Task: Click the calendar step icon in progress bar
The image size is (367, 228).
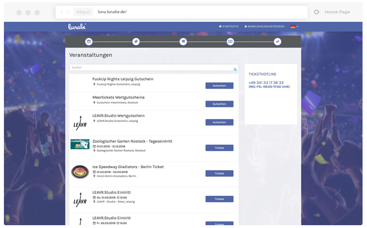Action: click(x=89, y=42)
